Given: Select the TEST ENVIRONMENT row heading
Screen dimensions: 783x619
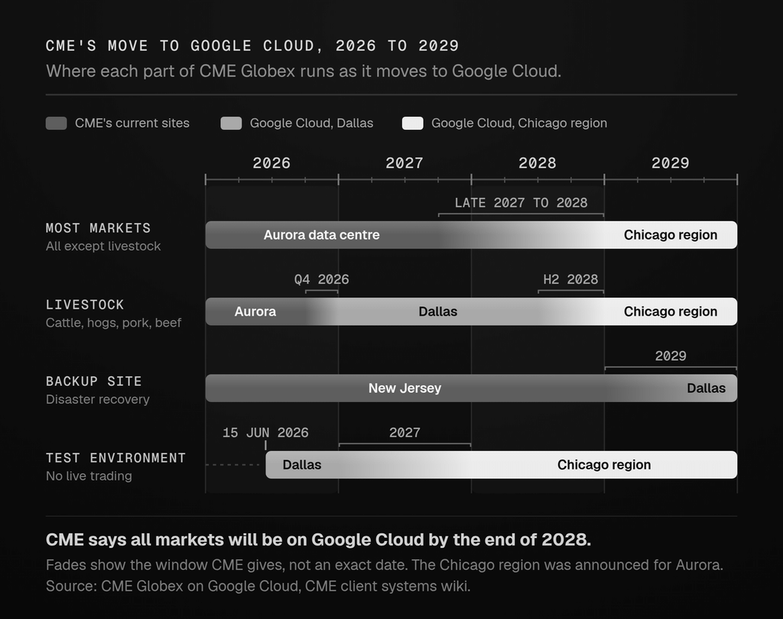Looking at the screenshot, I should [x=116, y=458].
